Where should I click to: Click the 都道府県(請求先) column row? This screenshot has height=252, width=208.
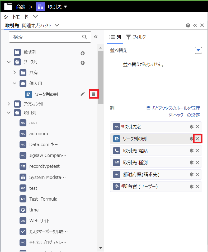click(x=156, y=174)
